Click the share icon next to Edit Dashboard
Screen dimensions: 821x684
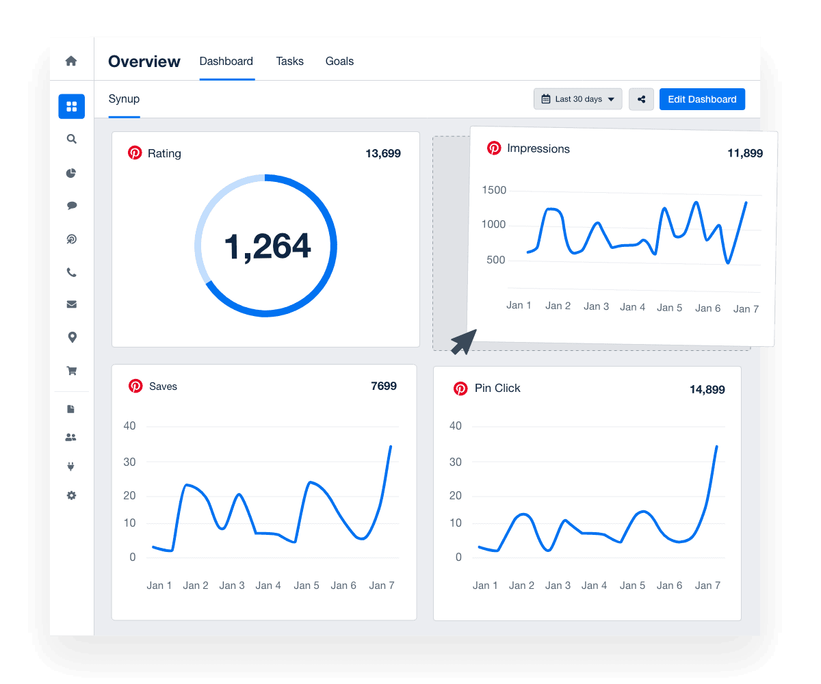click(x=641, y=99)
